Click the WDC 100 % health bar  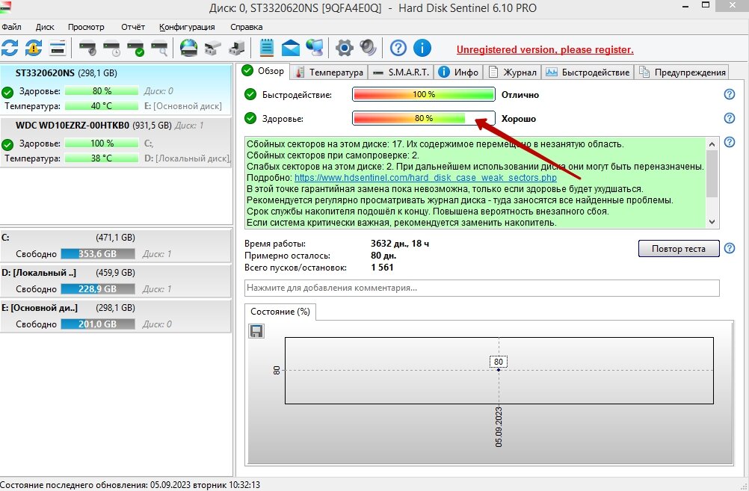(x=102, y=143)
